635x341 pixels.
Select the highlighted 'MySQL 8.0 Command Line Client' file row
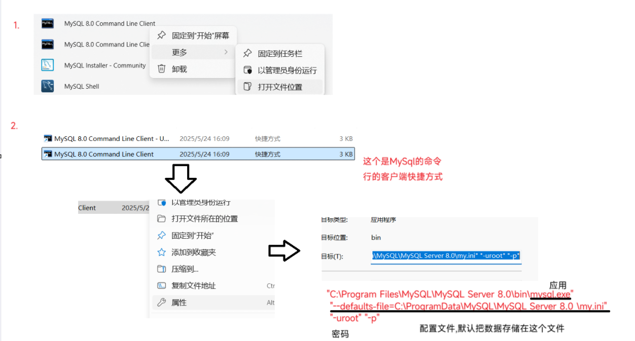click(x=198, y=154)
